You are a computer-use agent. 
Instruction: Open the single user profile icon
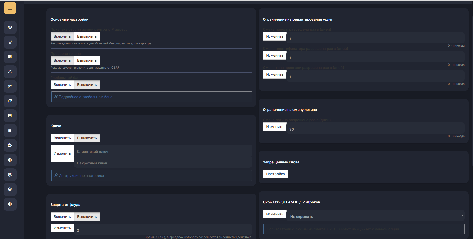(10, 72)
